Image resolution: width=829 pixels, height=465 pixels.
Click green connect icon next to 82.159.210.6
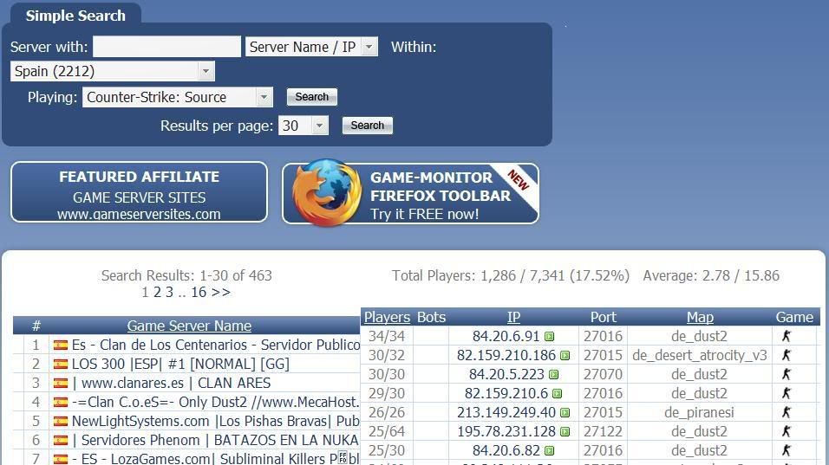tap(557, 394)
